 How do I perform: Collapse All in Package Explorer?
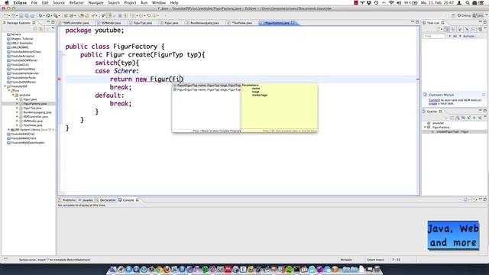coord(35,29)
